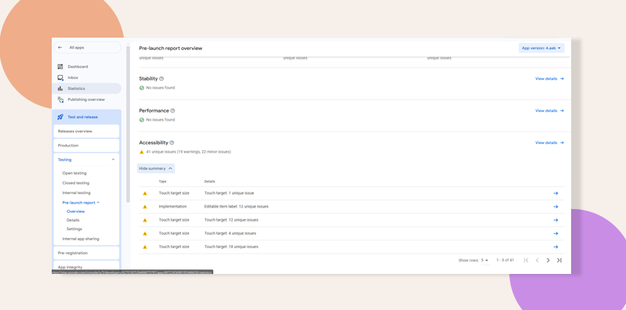Collapse the Testing section in sidebar
The image size is (626, 310).
[x=113, y=160]
